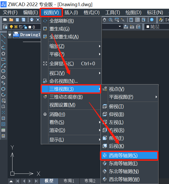Select the Circle tool
Screen dimensions: 169x184
pyautogui.click(x=3, y=71)
